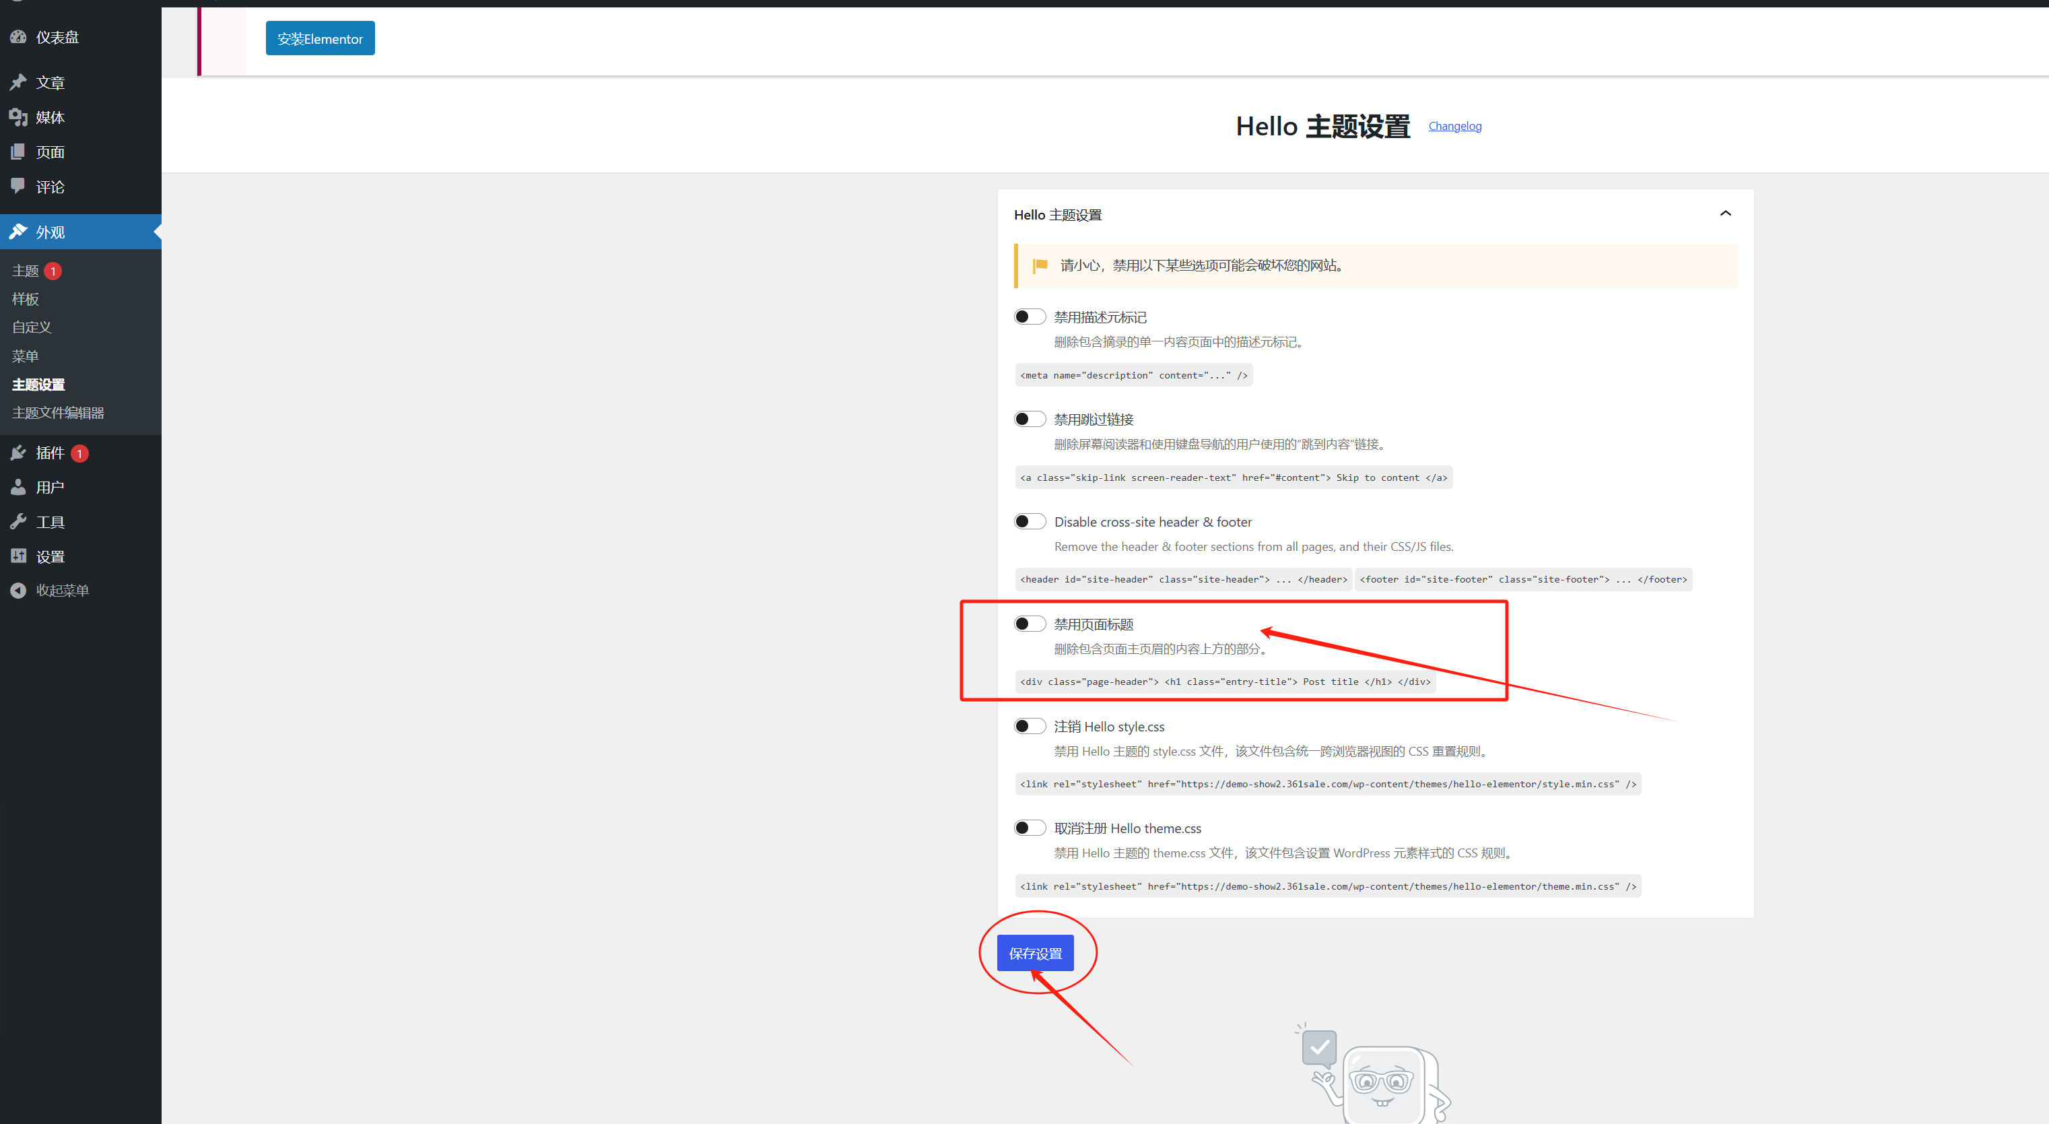Toggle 禁用描述元标记 on
Viewport: 2049px width, 1124px height.
1030,316
